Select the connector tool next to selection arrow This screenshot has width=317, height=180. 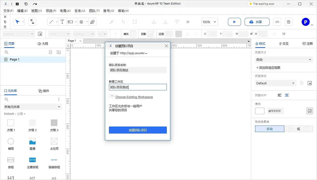point(32,22)
